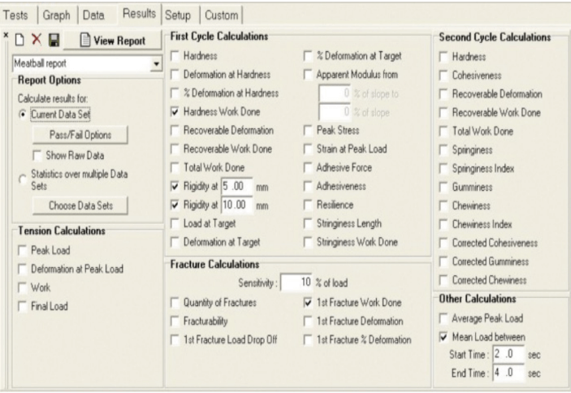Check the Cohesiveness second cycle option
Screen dimensions: 571x393
(443, 74)
